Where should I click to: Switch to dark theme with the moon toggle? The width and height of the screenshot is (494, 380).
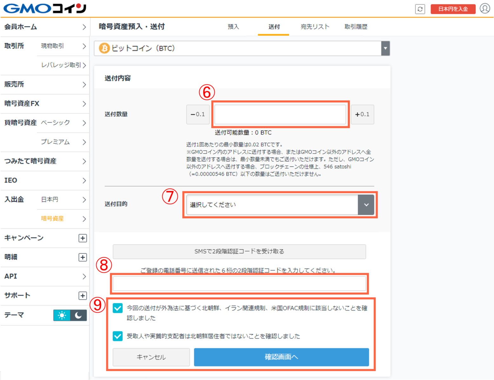(x=78, y=315)
